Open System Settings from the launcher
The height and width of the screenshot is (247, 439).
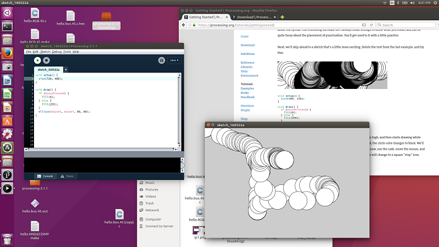point(7,134)
